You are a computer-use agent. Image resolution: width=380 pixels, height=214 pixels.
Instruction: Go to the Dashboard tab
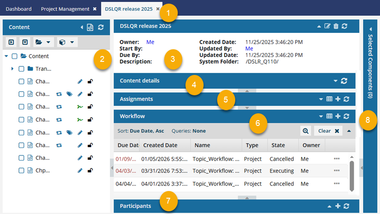[x=19, y=9]
